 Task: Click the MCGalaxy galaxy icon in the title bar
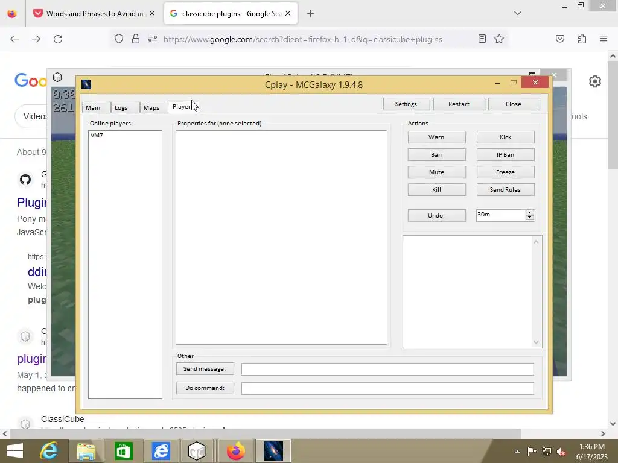[x=86, y=84]
